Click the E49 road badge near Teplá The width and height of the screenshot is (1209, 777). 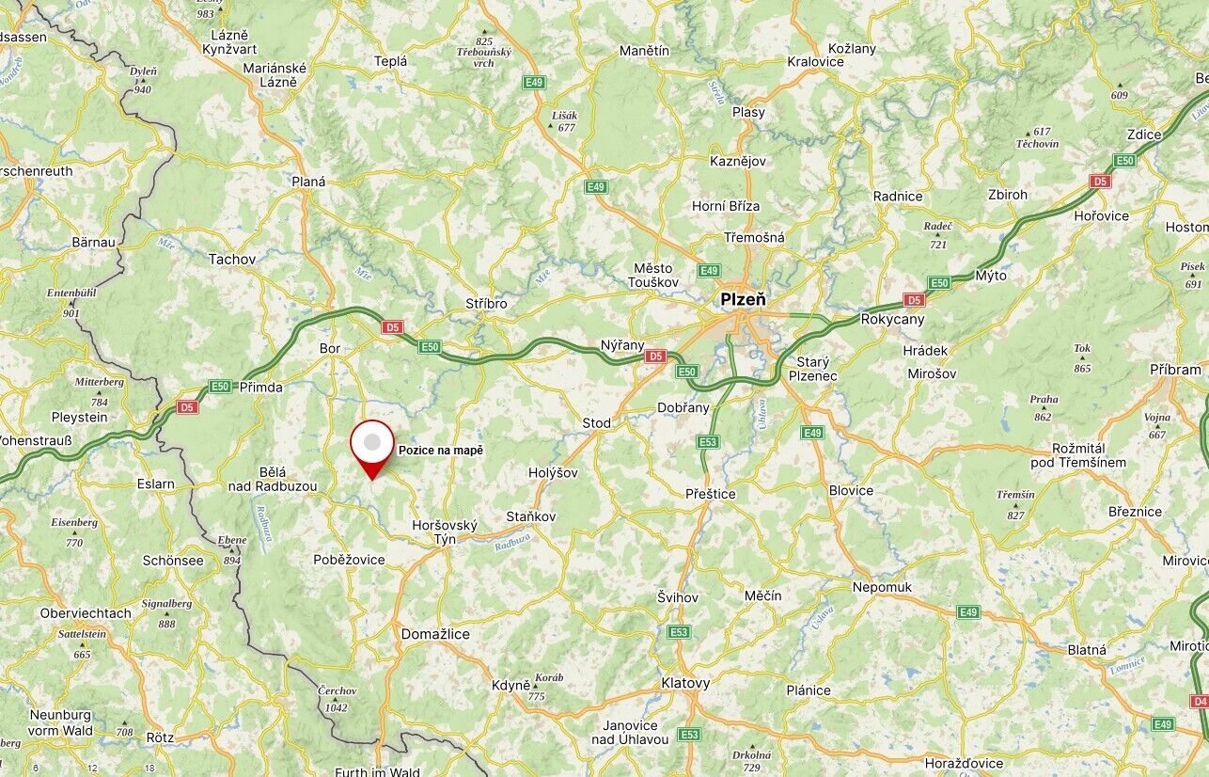[534, 83]
